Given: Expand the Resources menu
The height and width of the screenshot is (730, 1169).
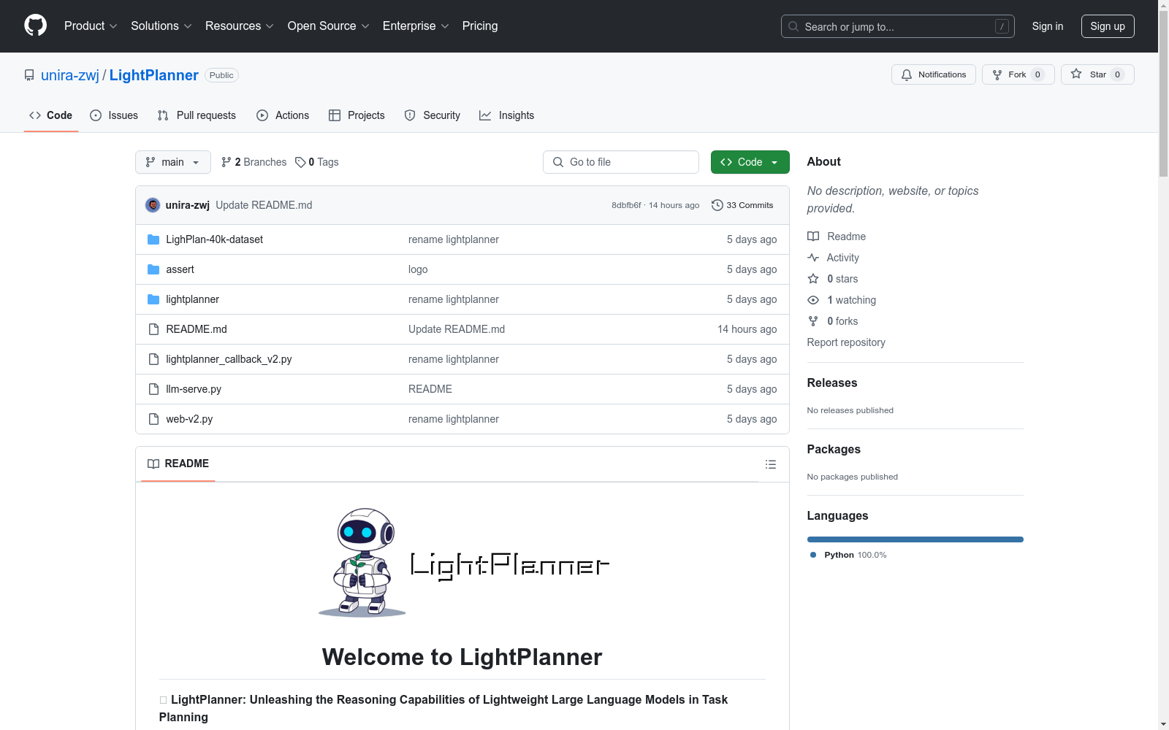Looking at the screenshot, I should coord(240,26).
